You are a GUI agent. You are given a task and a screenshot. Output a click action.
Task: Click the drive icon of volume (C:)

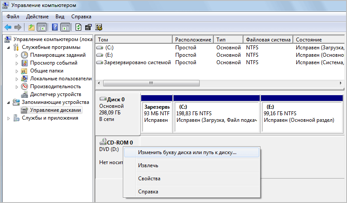[100, 48]
